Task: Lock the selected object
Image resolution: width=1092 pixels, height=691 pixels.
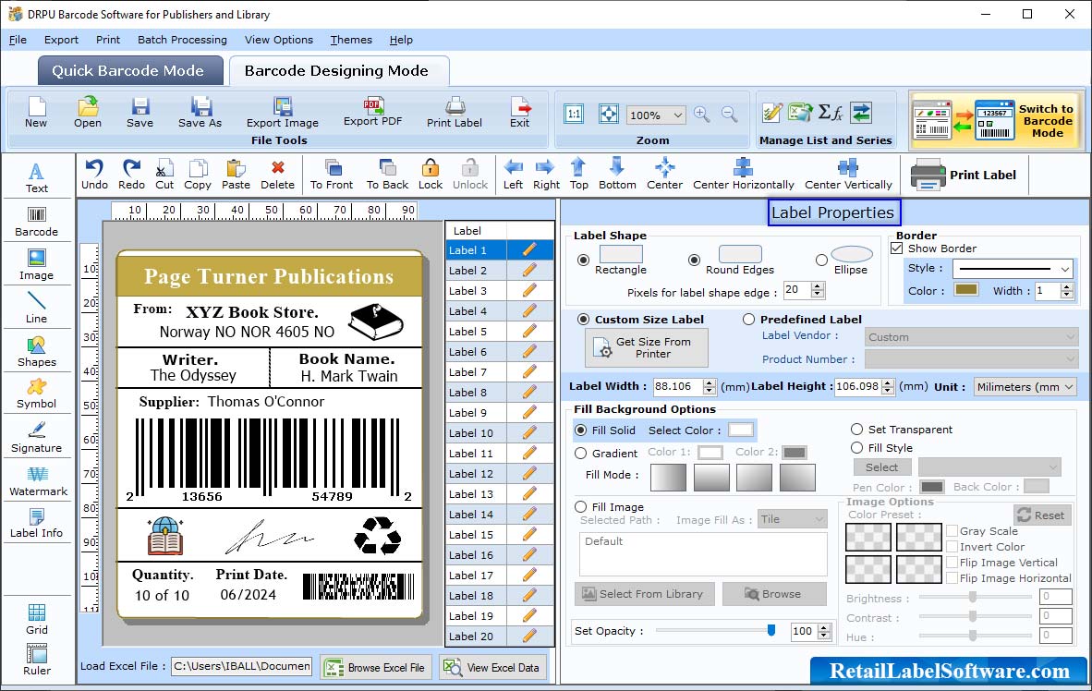Action: [x=431, y=175]
